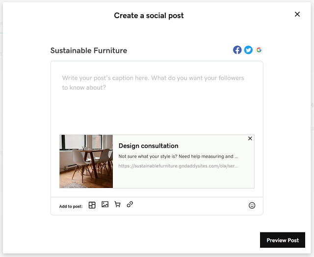Click the Design consultation title

click(x=148, y=146)
